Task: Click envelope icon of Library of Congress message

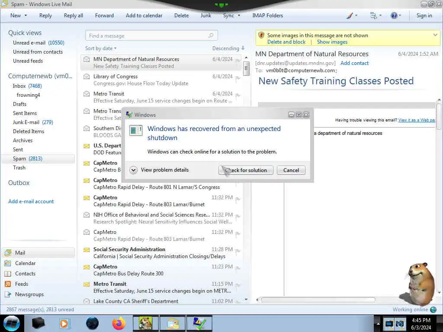Action: (87, 77)
